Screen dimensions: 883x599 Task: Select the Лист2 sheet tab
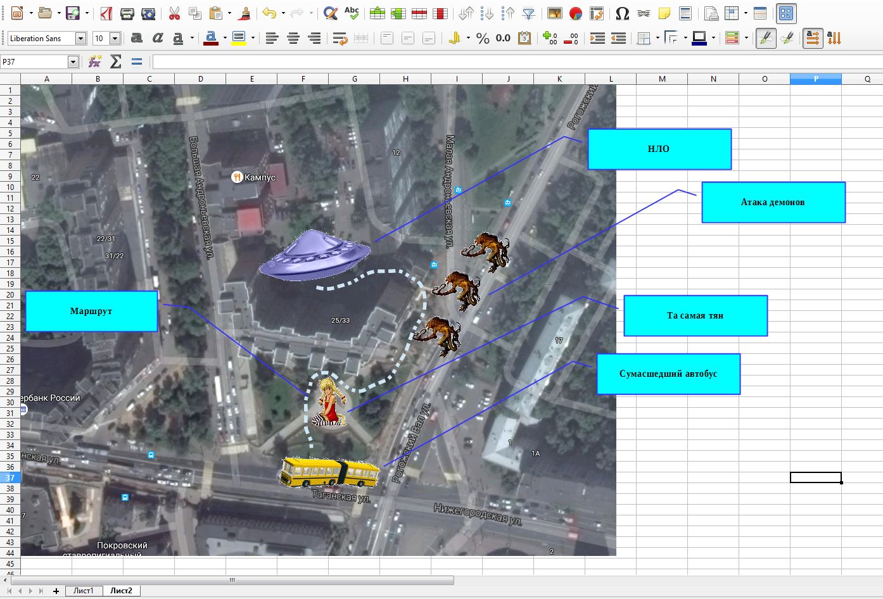coord(121,591)
